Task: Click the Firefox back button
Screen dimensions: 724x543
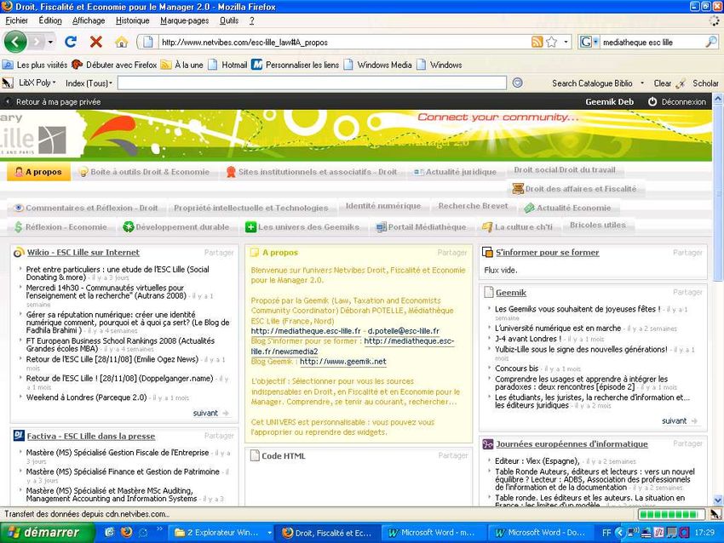Action: [15, 42]
